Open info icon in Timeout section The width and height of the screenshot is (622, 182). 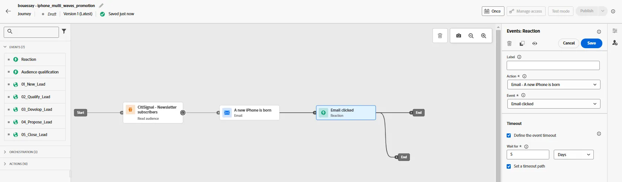[599, 134]
